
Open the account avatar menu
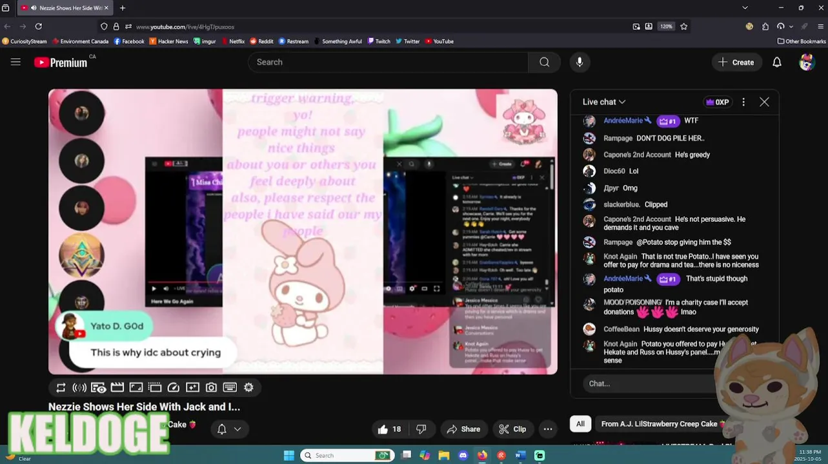(x=807, y=62)
